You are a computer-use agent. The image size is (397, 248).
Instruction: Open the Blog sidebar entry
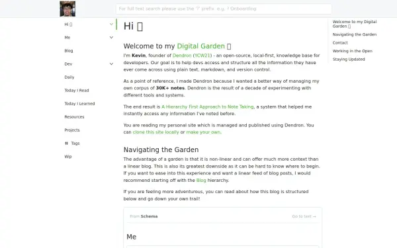pyautogui.click(x=69, y=51)
